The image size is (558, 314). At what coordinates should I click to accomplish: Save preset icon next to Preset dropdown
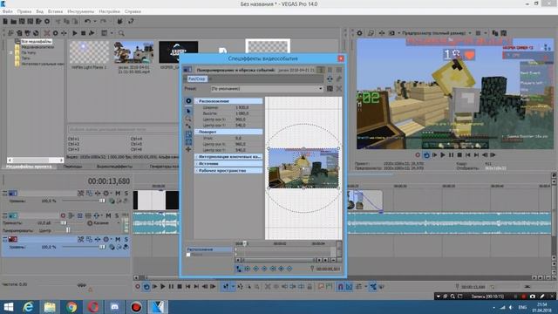330,89
